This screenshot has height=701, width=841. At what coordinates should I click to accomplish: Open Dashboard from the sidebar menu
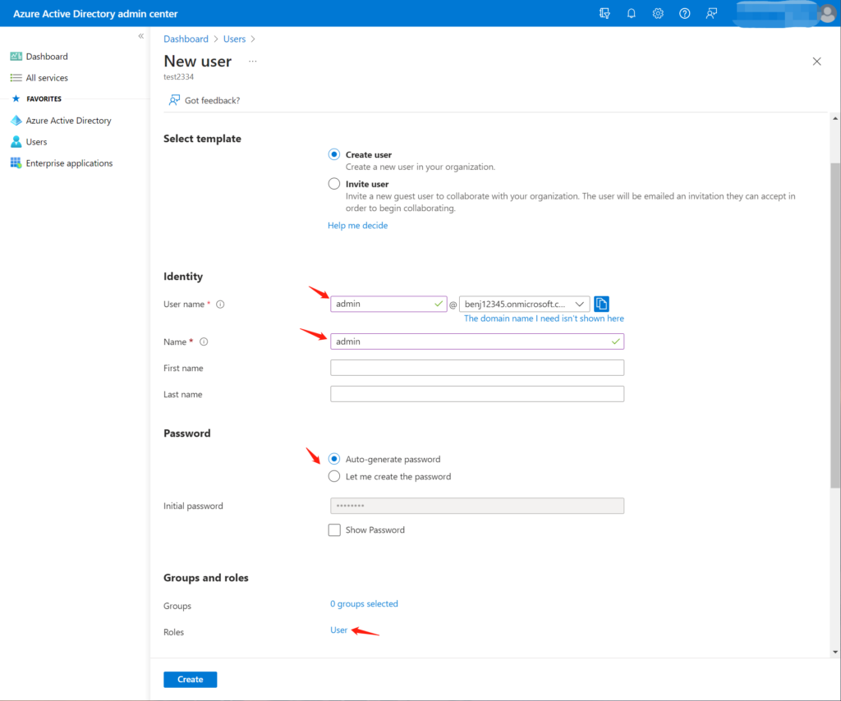[x=47, y=57]
